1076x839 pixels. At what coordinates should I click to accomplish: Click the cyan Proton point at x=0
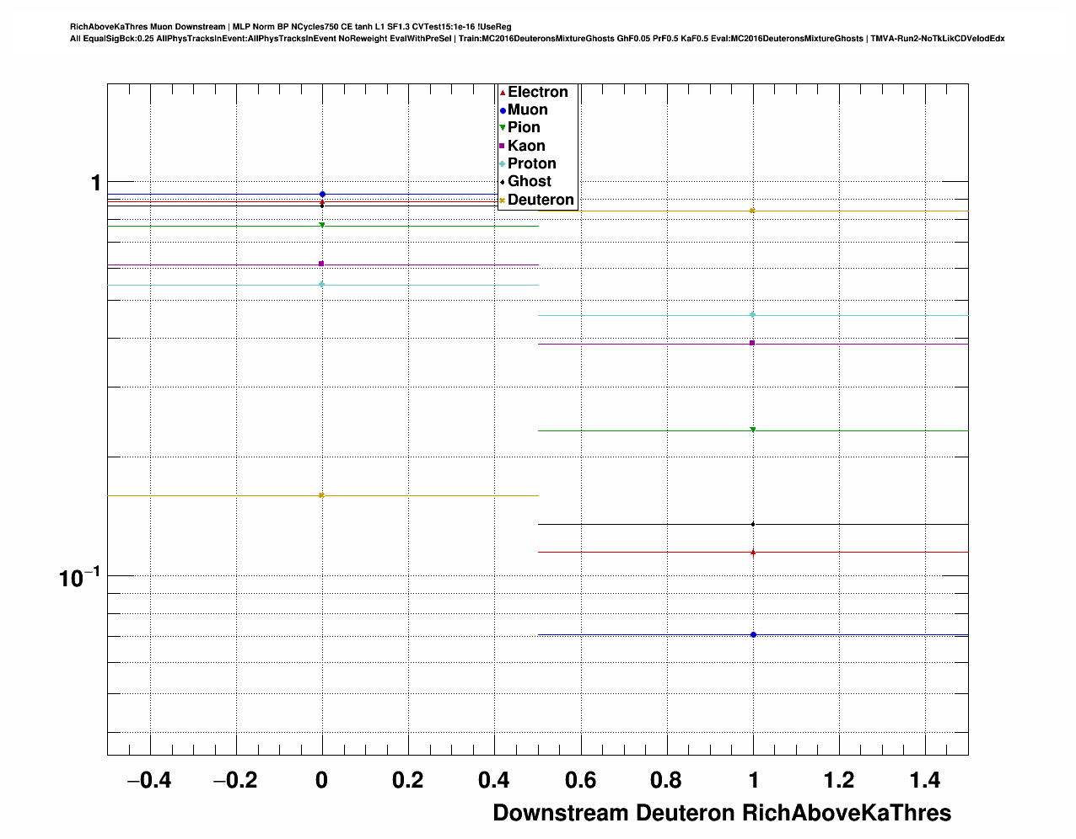321,284
